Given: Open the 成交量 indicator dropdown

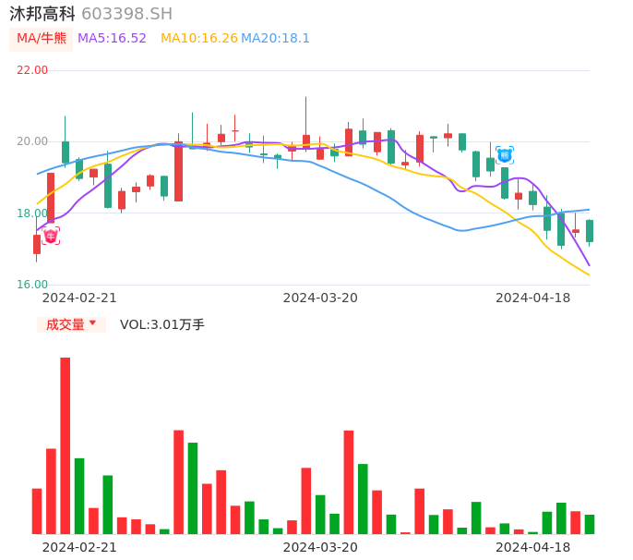Looking at the screenshot, I should point(71,324).
